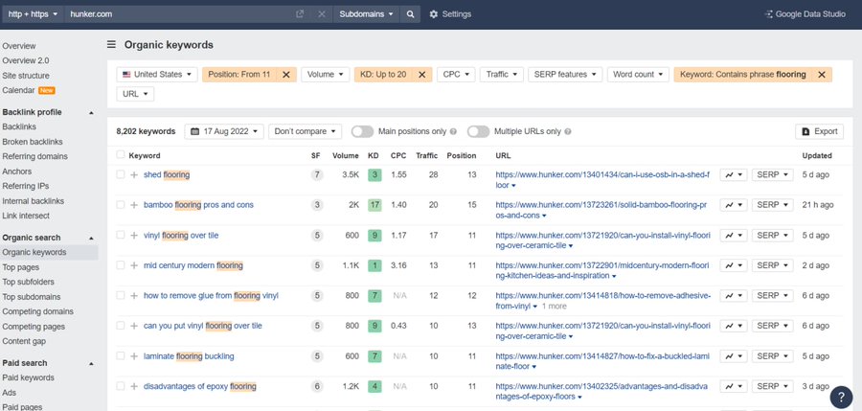Screen dimensions: 862x411
Task: Toggle Main positions only switch
Action: 362,131
